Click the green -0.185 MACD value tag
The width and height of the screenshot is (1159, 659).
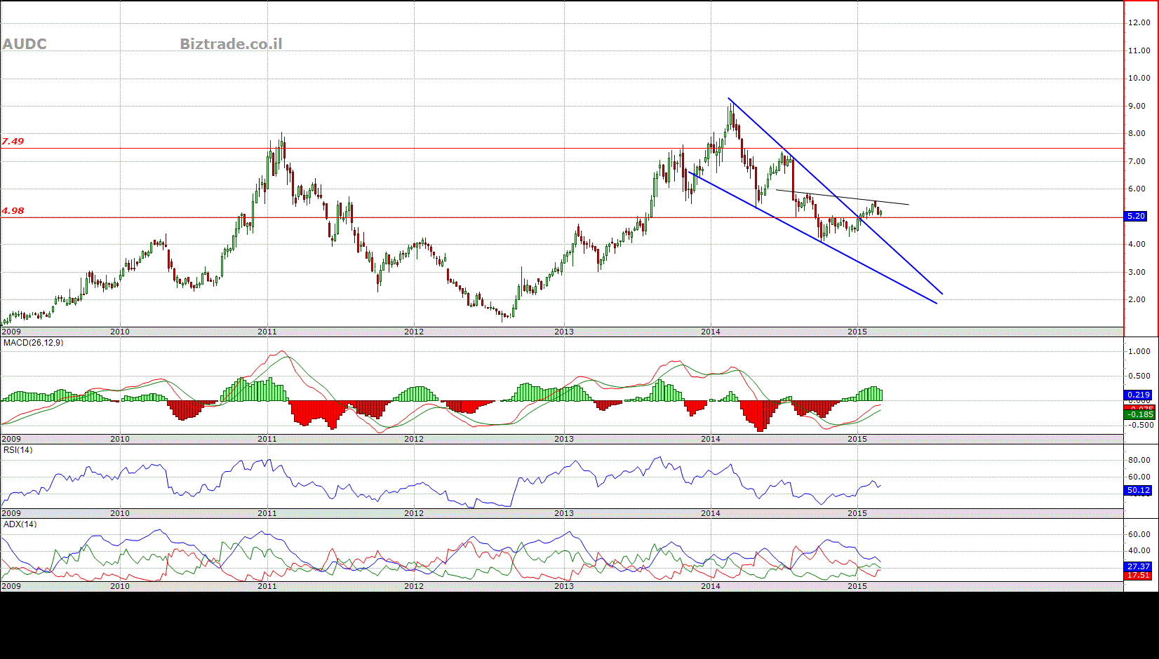1139,414
